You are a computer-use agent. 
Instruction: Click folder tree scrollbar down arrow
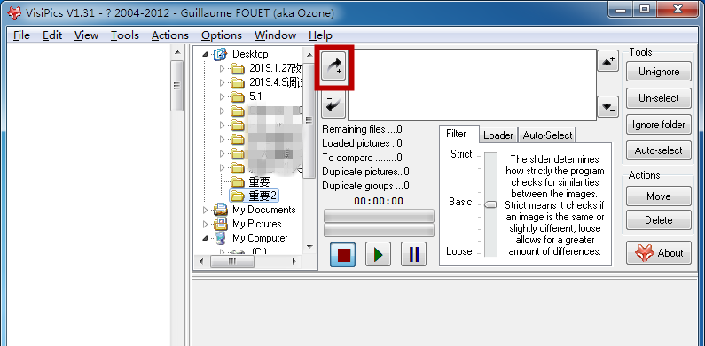[309, 246]
